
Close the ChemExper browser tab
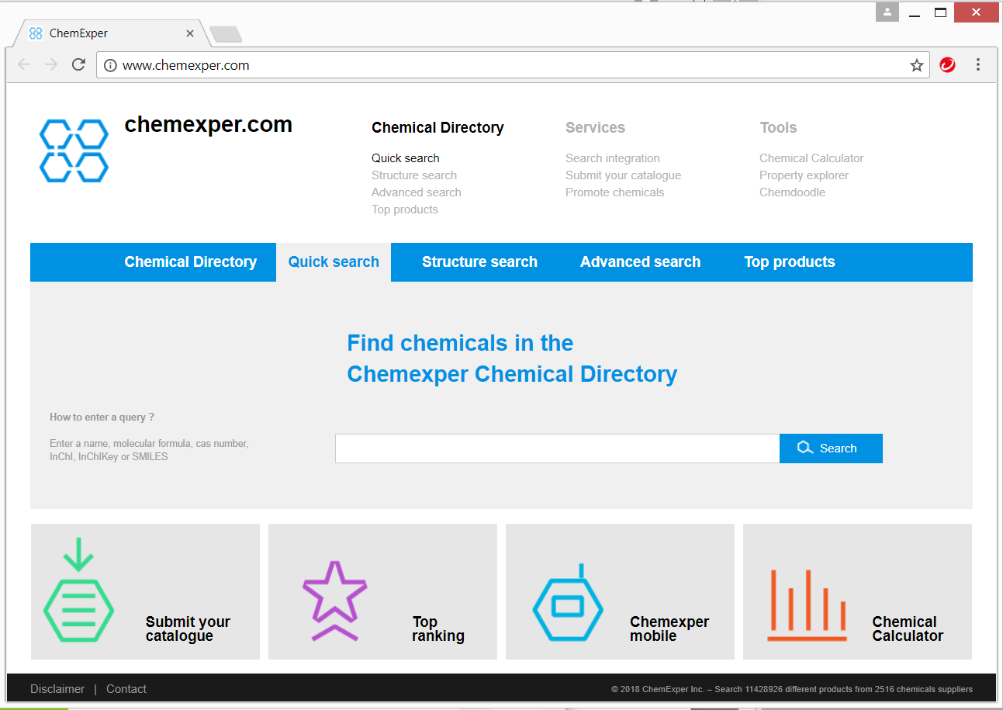pyautogui.click(x=190, y=33)
